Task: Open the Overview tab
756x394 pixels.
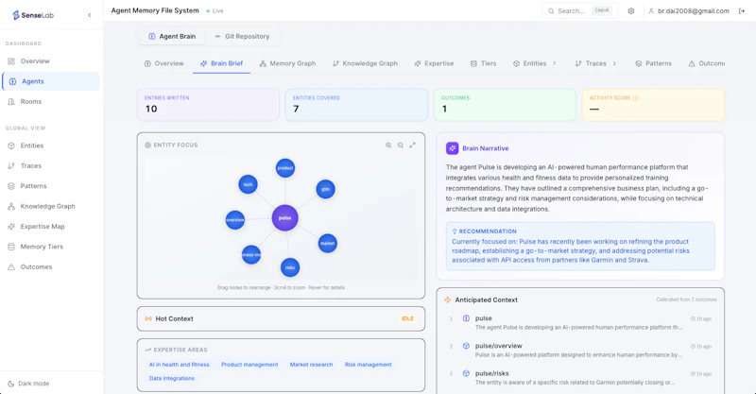Action: [163, 63]
